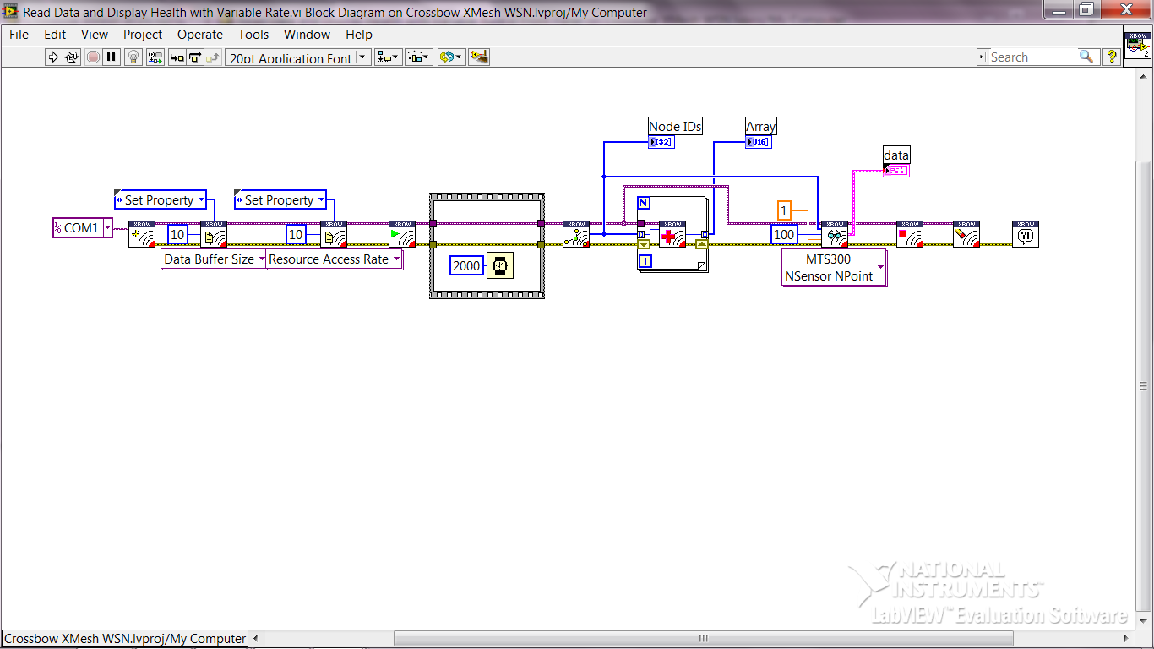Screen dimensions: 1154x649
Task: Click the orange 1 numeric constant
Action: 784,211
